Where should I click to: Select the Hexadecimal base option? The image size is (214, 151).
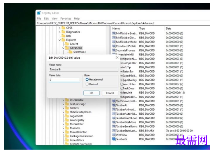(x=87, y=79)
